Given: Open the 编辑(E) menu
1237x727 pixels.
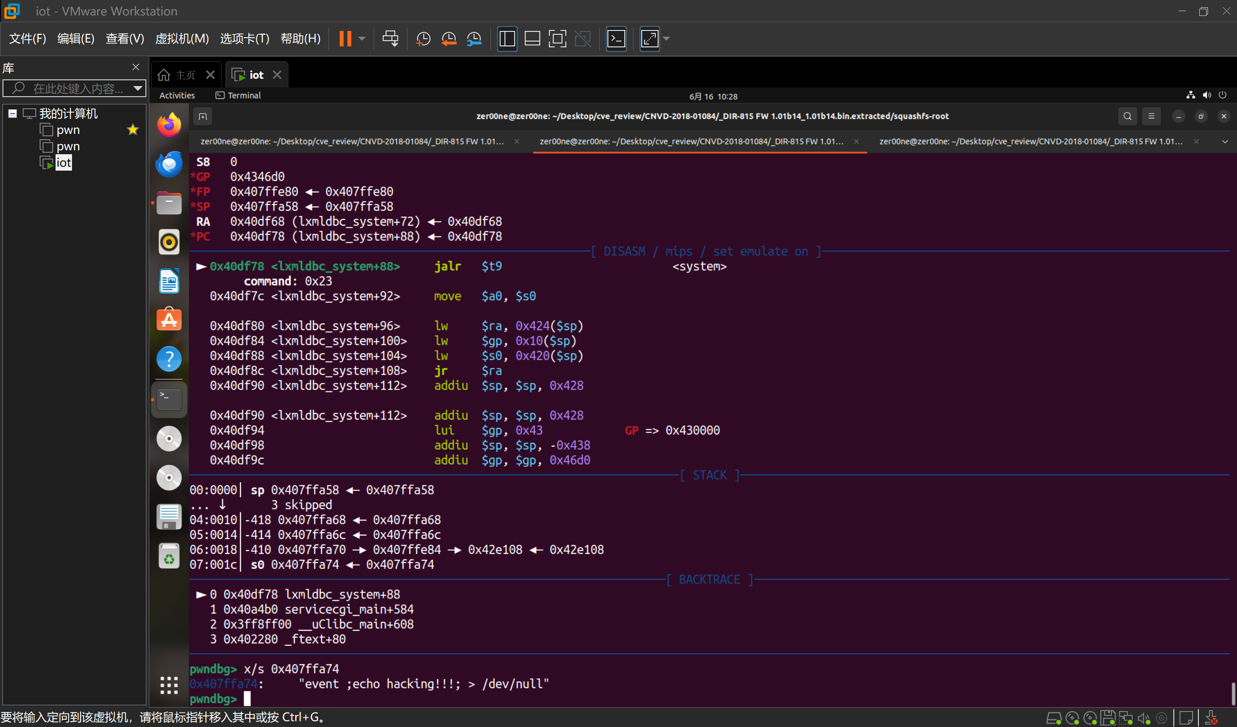Looking at the screenshot, I should 75,38.
